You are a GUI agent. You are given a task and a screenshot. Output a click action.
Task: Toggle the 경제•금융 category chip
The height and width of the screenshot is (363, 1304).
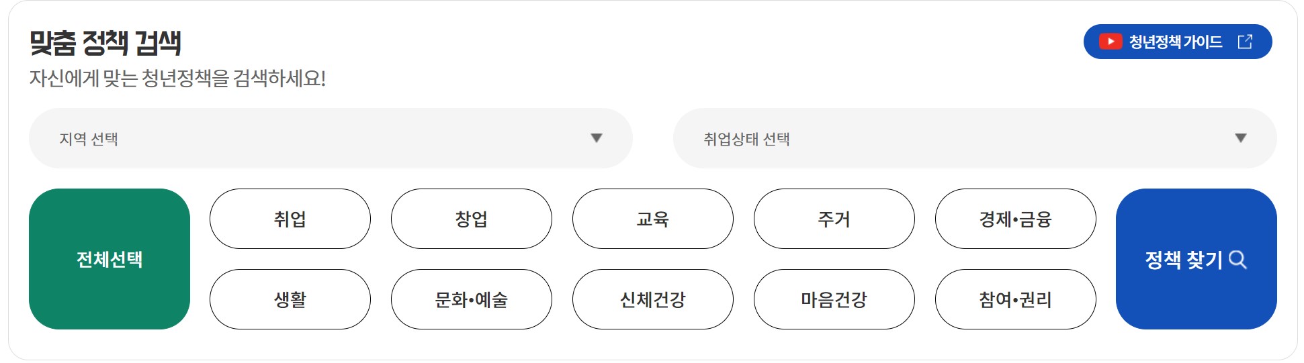(1016, 219)
